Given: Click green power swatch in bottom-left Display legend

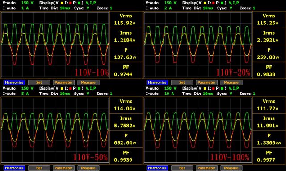Looking at the screenshot, I should [x=79, y=89].
